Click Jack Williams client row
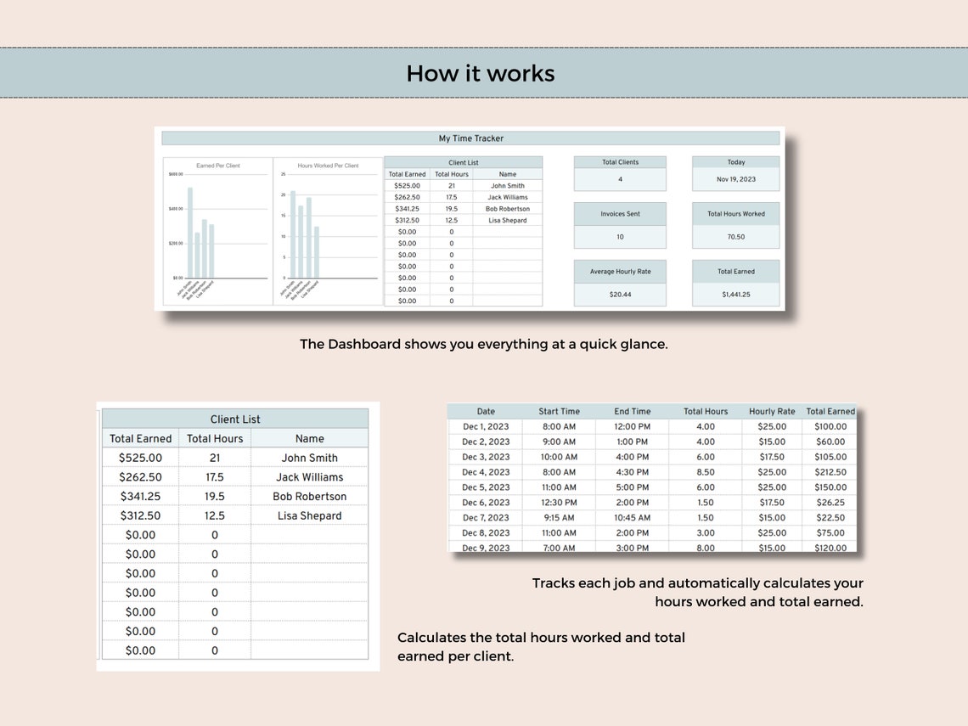968x726 pixels. coord(310,476)
